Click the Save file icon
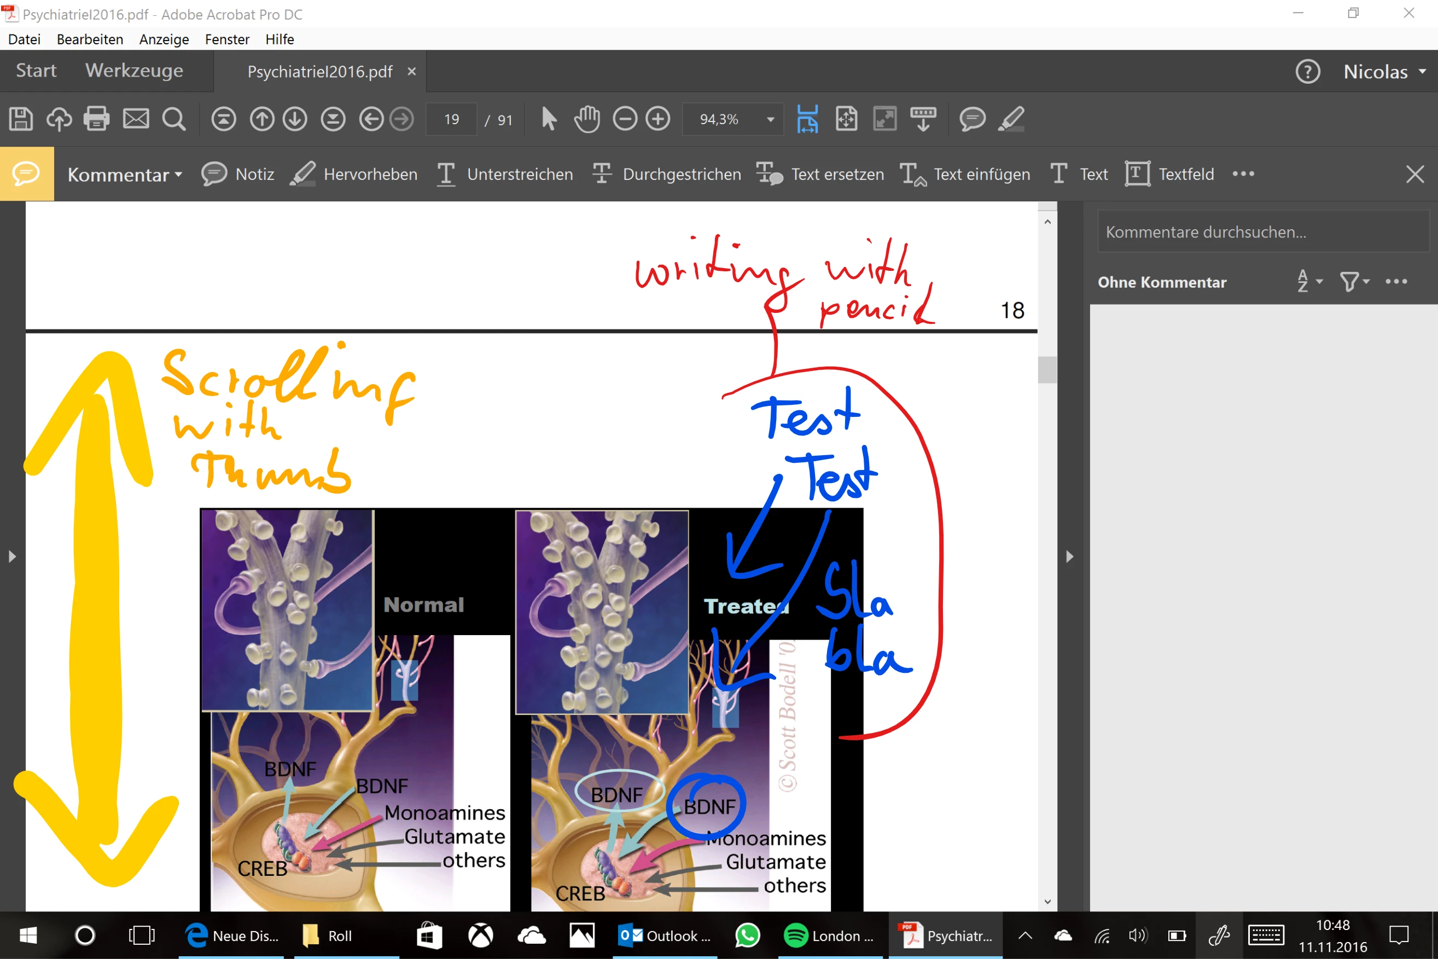 21,119
